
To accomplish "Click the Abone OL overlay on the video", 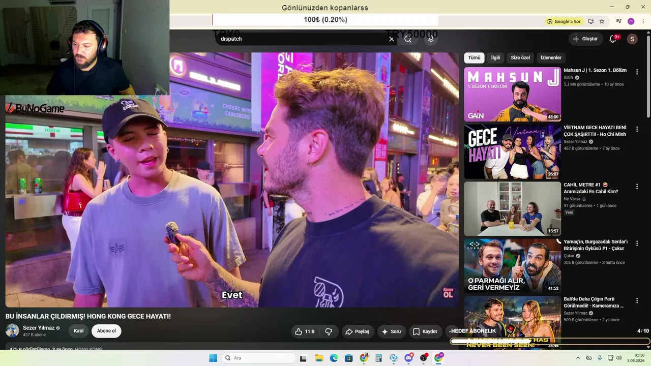I will [x=448, y=293].
